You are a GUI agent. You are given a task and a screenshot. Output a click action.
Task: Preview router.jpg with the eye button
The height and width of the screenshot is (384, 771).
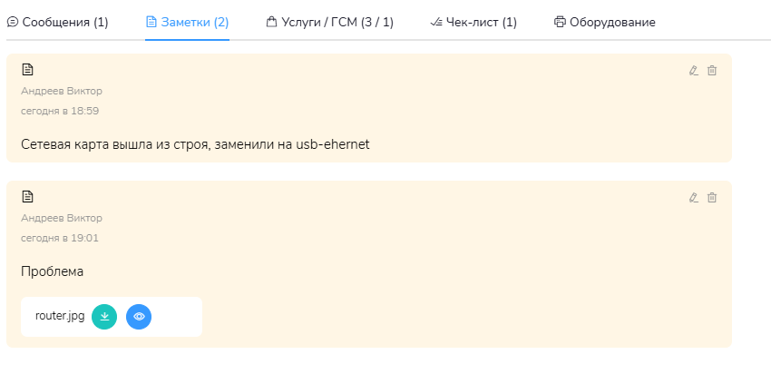click(139, 316)
